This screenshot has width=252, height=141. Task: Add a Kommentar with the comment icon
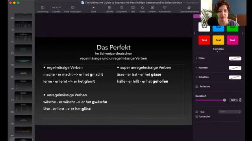pos(165,7)
